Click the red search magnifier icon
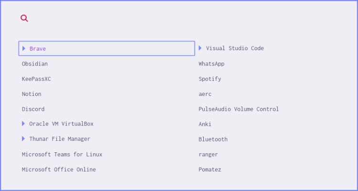358x191 pixels. point(24,18)
